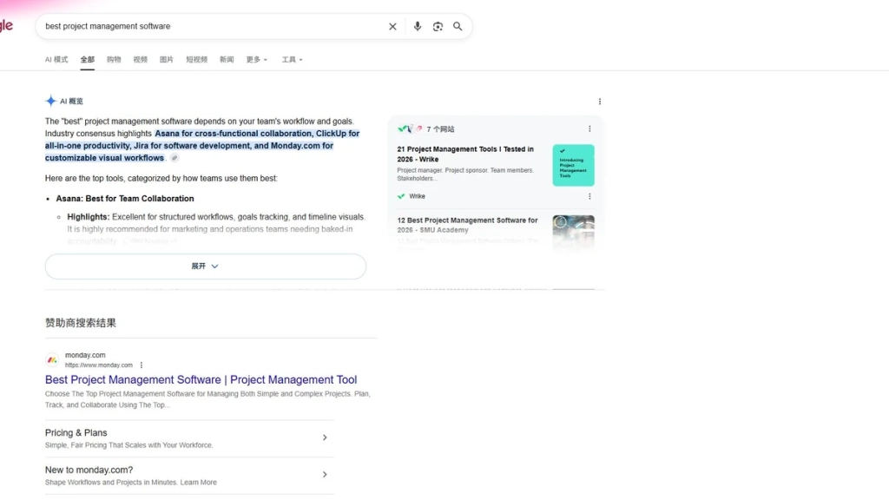Open the 购物 shopping tab

(114, 60)
